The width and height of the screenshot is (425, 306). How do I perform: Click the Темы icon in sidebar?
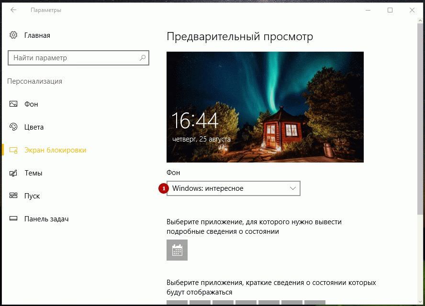pyautogui.click(x=13, y=173)
